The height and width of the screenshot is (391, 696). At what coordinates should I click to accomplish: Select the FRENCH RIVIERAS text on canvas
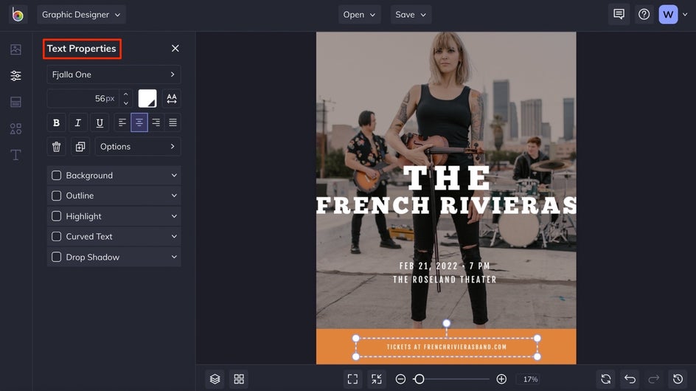447,205
